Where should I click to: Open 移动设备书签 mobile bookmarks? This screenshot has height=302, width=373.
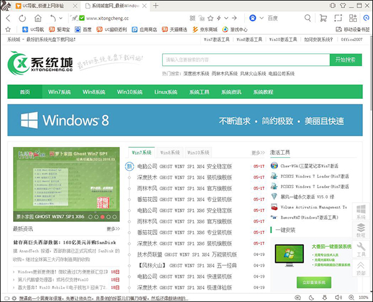352,29
